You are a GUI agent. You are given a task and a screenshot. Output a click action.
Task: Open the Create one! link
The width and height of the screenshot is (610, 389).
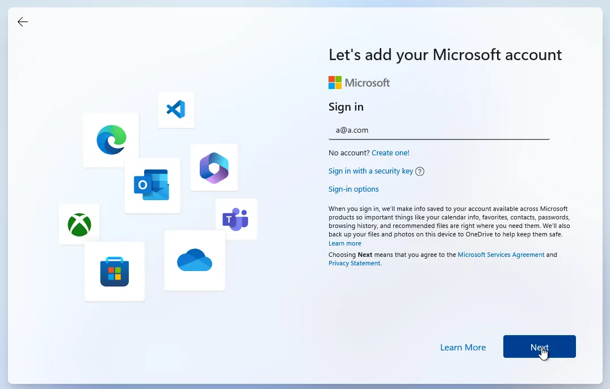(x=390, y=153)
